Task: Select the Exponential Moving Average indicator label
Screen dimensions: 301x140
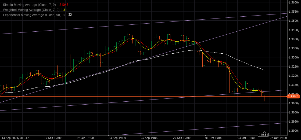Action: [34, 15]
